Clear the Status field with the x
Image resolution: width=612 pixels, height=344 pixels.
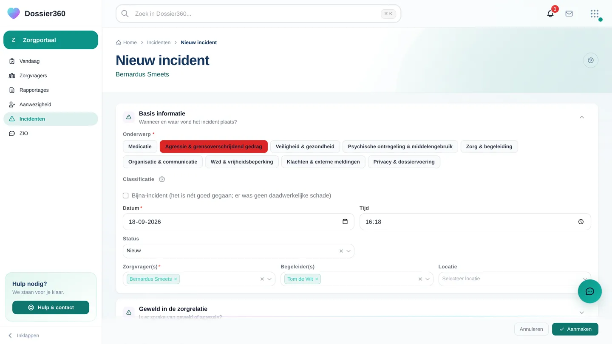tap(341, 251)
